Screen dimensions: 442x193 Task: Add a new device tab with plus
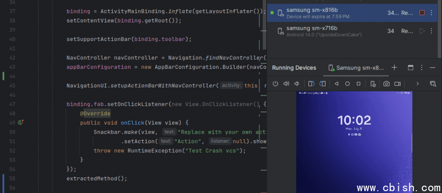(394, 68)
